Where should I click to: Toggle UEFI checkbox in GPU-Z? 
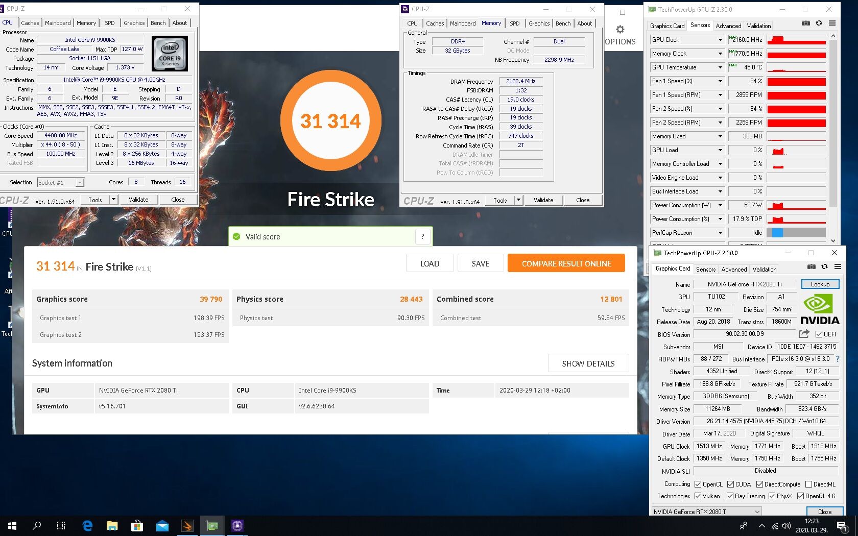click(819, 334)
